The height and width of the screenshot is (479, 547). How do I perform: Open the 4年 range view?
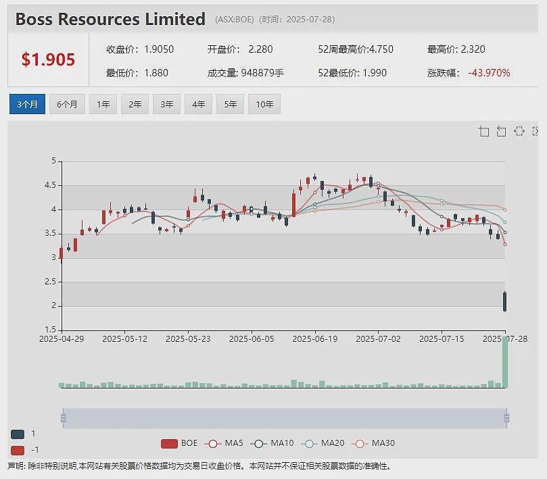click(198, 104)
